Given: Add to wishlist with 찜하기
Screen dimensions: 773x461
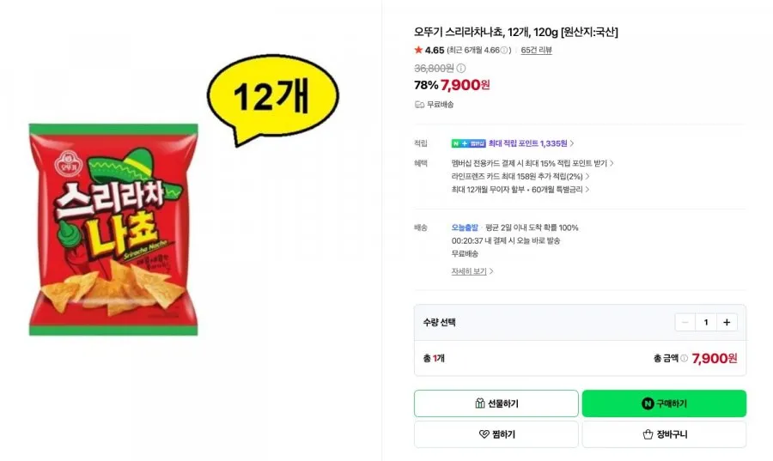Looking at the screenshot, I should coord(496,434).
